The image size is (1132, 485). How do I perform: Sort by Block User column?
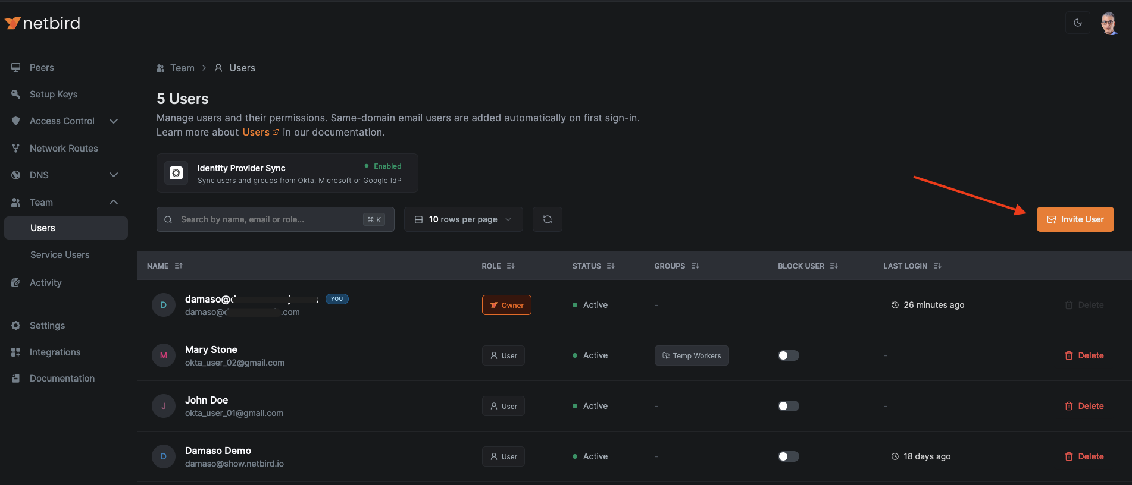(808, 266)
